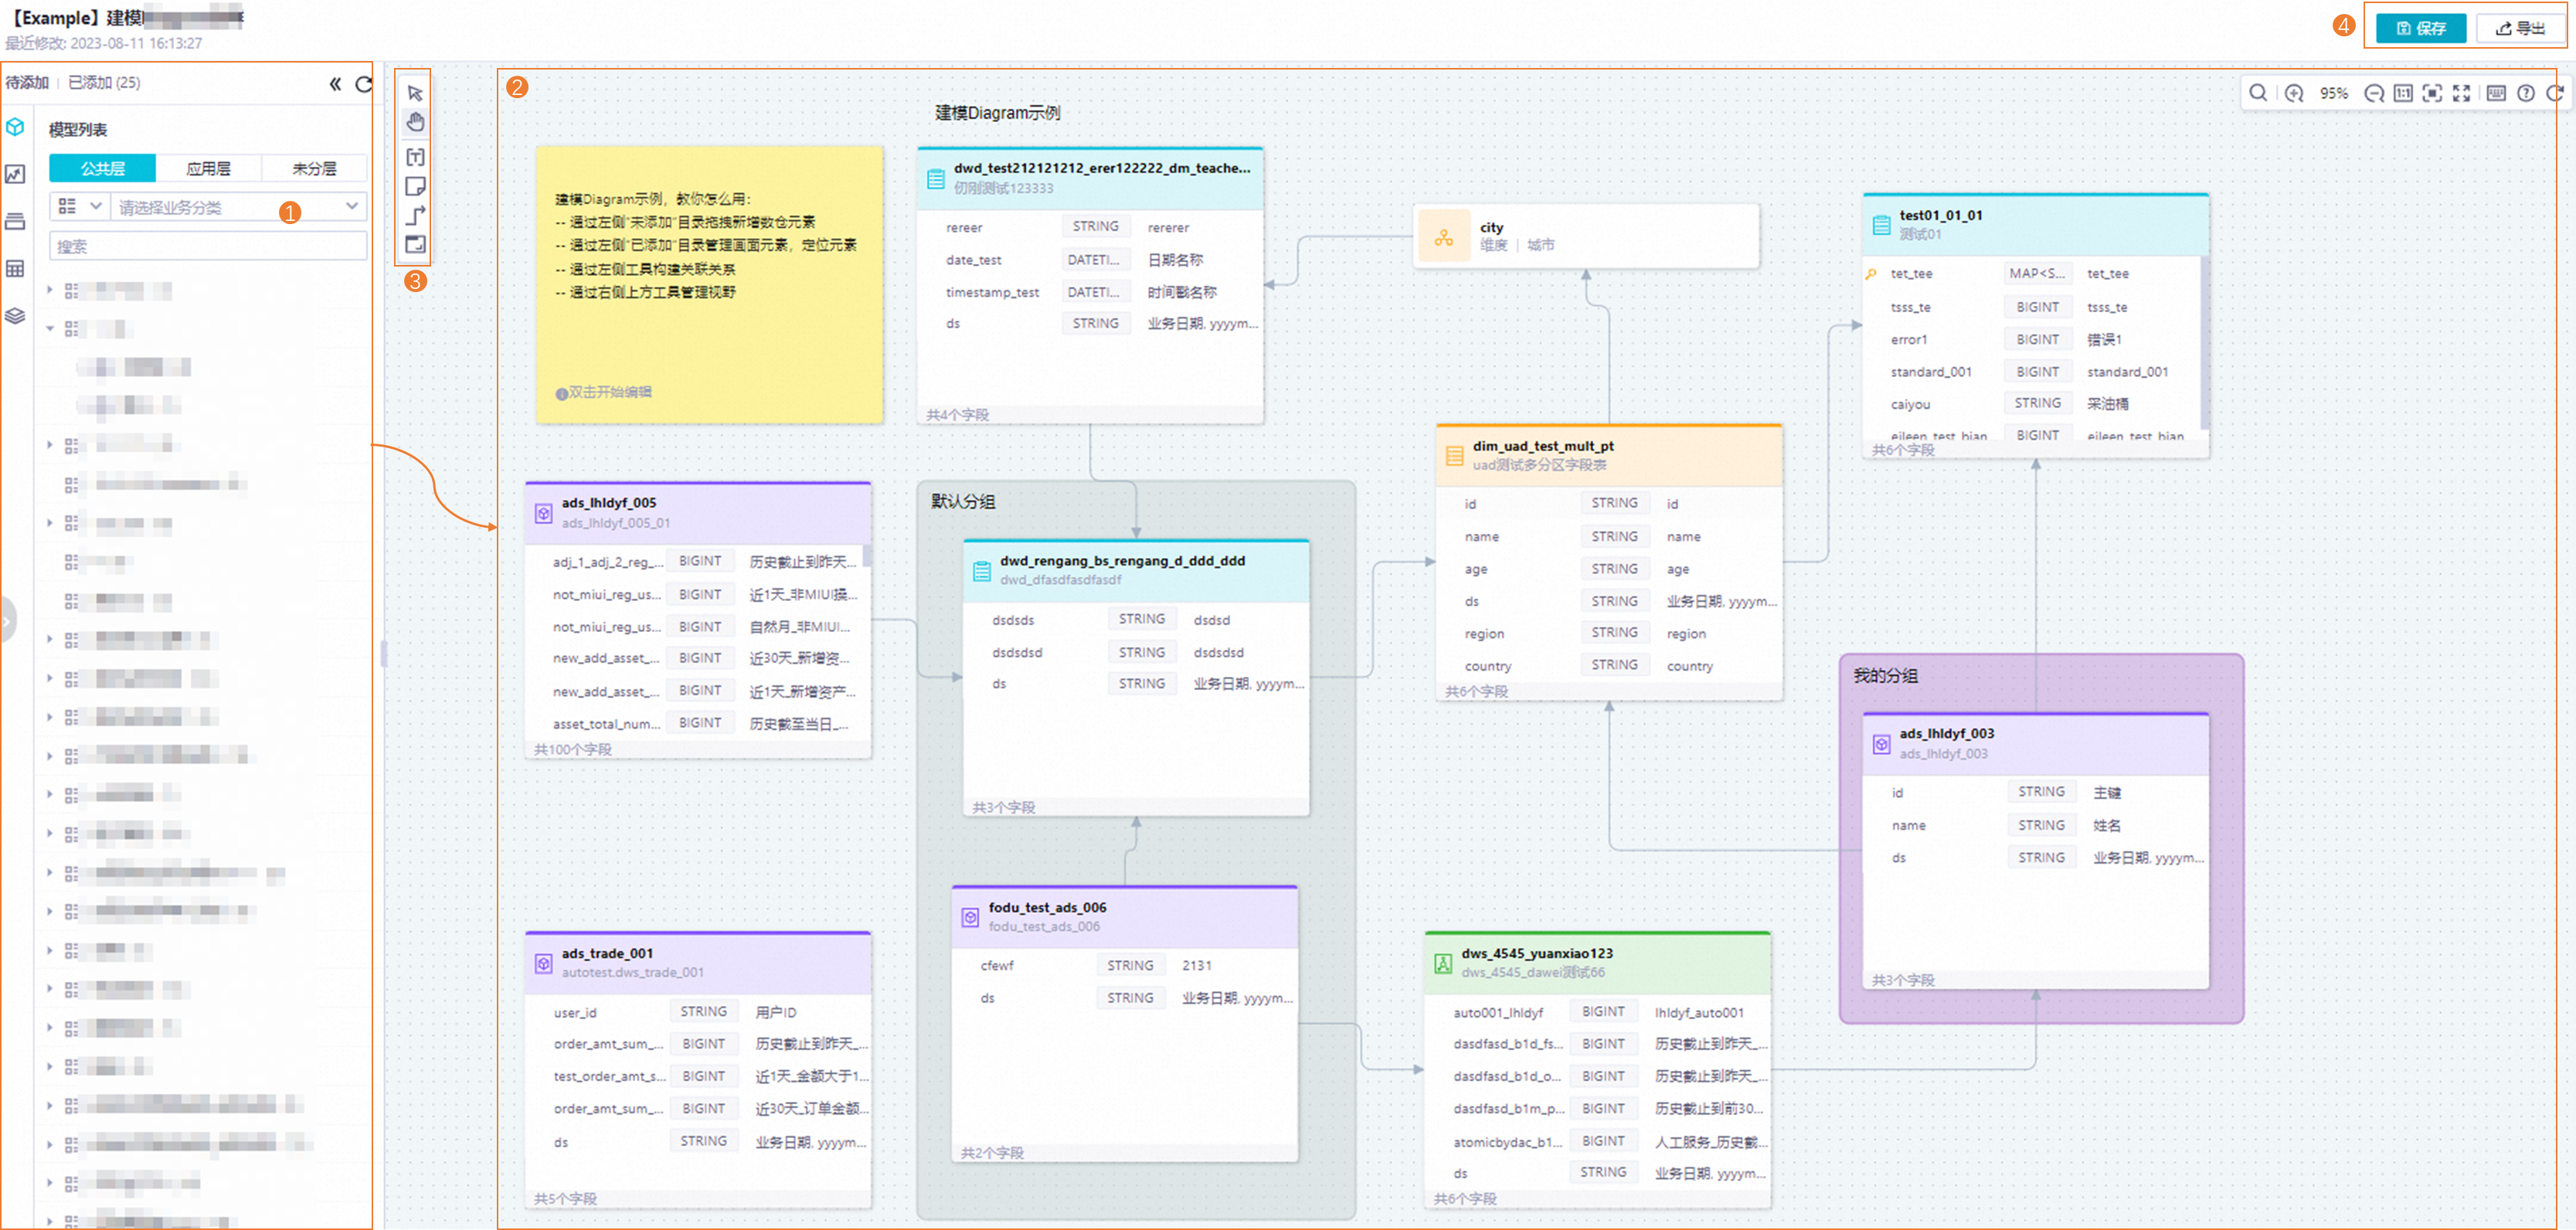Click the cfewf field in fodu_test_ads_006
Viewport: 2576px width, 1230px height.
click(x=1125, y=966)
